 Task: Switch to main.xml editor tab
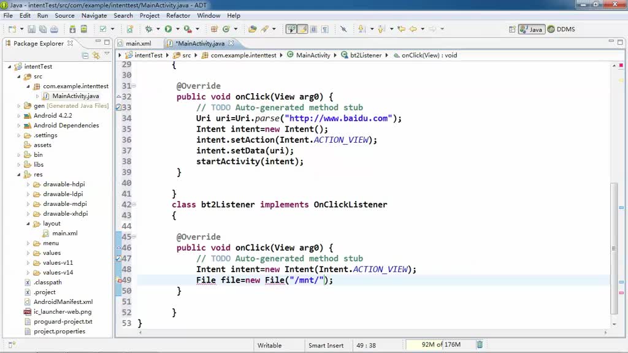139,44
